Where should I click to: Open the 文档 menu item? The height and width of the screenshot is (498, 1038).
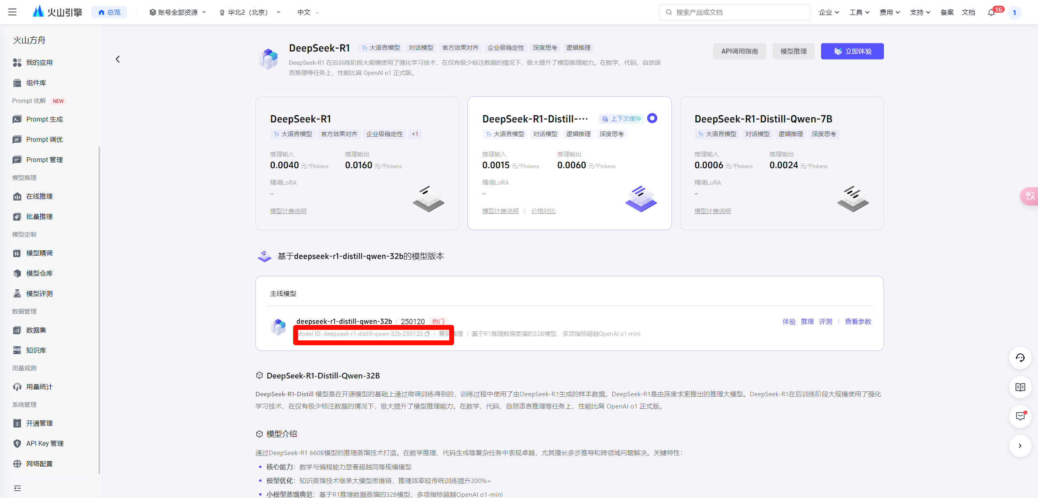(968, 12)
